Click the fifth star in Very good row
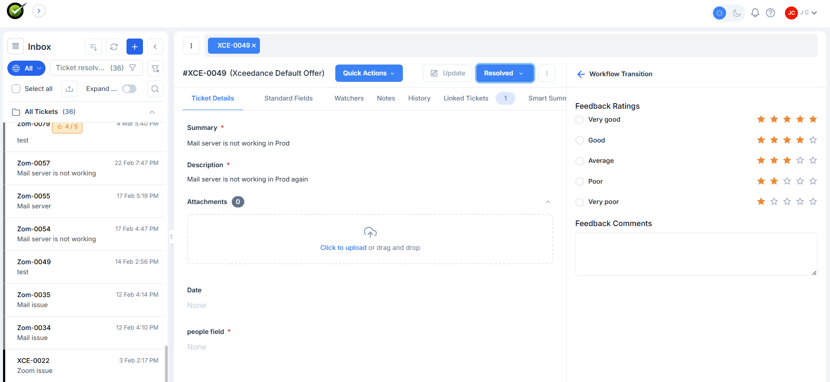Screen dimensions: 830x382 [813, 119]
